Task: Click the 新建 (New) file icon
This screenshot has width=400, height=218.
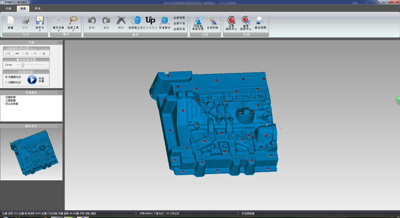Action: point(10,21)
